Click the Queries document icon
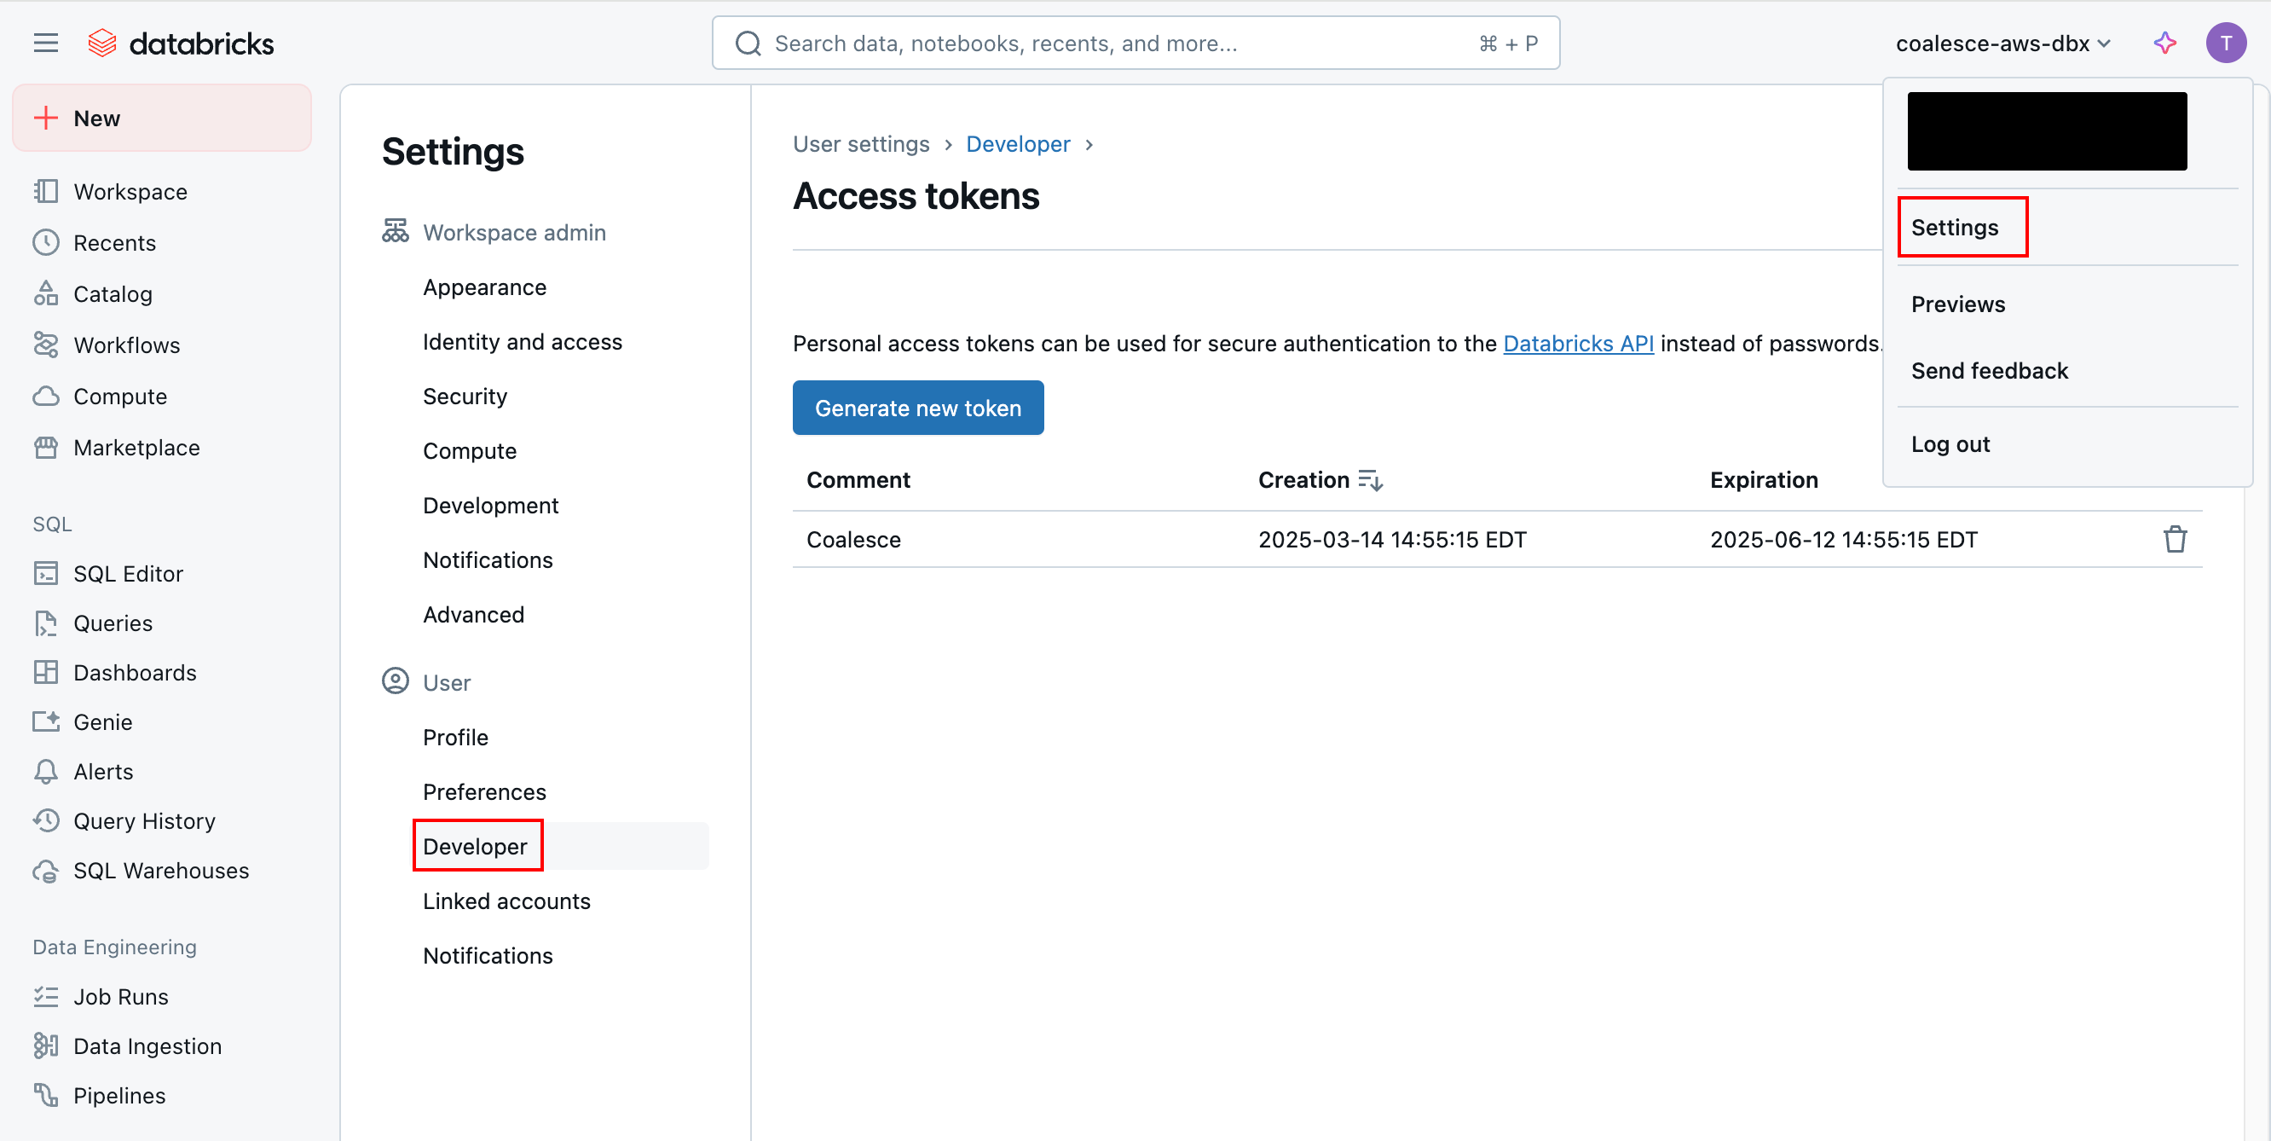Screen dimensions: 2271x1141 pos(46,623)
